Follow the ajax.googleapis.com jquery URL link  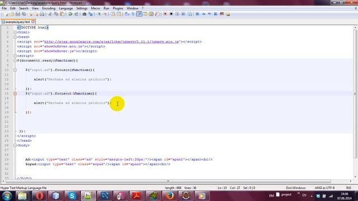tap(111, 42)
